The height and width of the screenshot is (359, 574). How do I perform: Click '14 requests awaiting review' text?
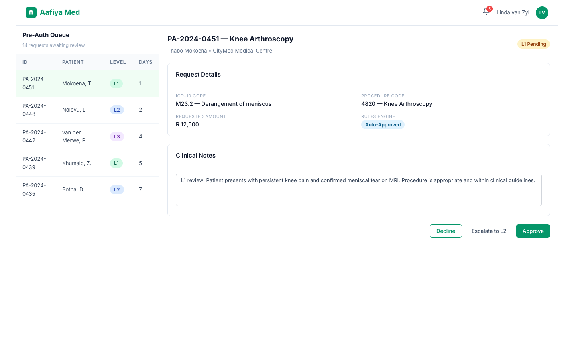[x=53, y=45]
